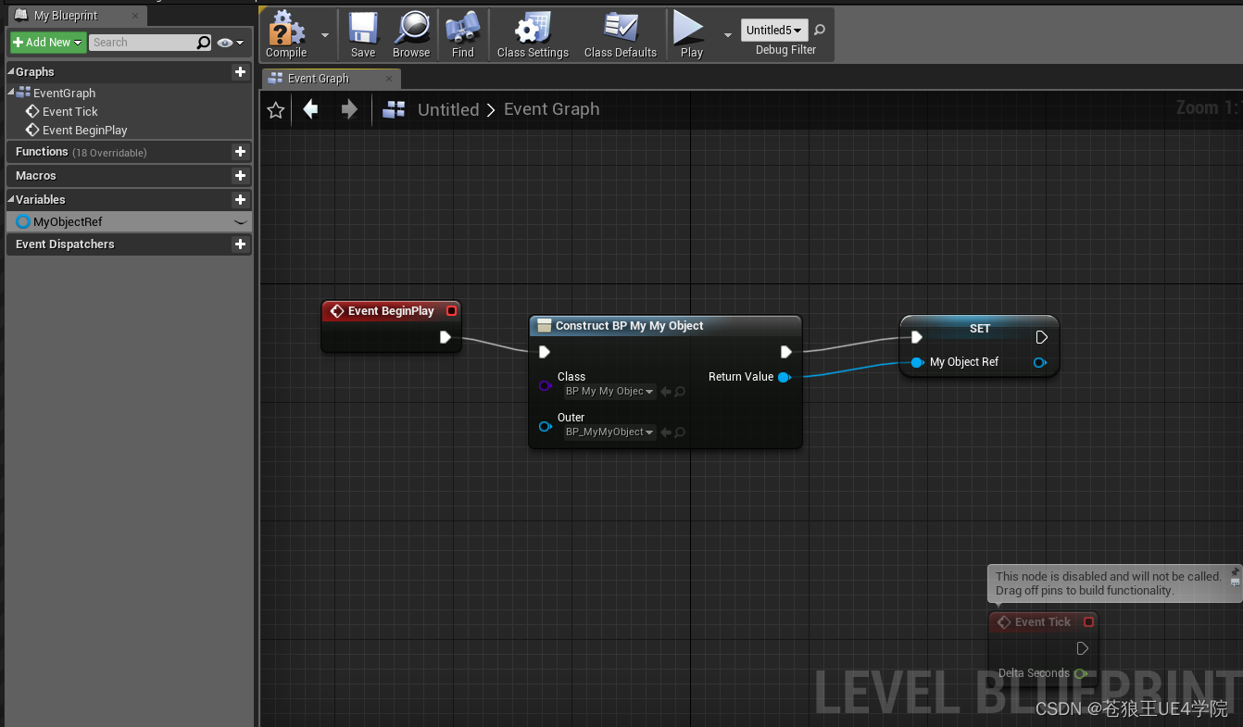
Task: Click the SET node's execution output pin
Action: coord(1041,337)
